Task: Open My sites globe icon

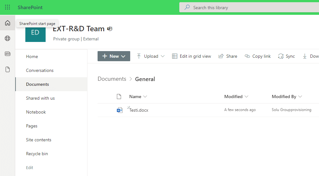Action: (x=8, y=38)
